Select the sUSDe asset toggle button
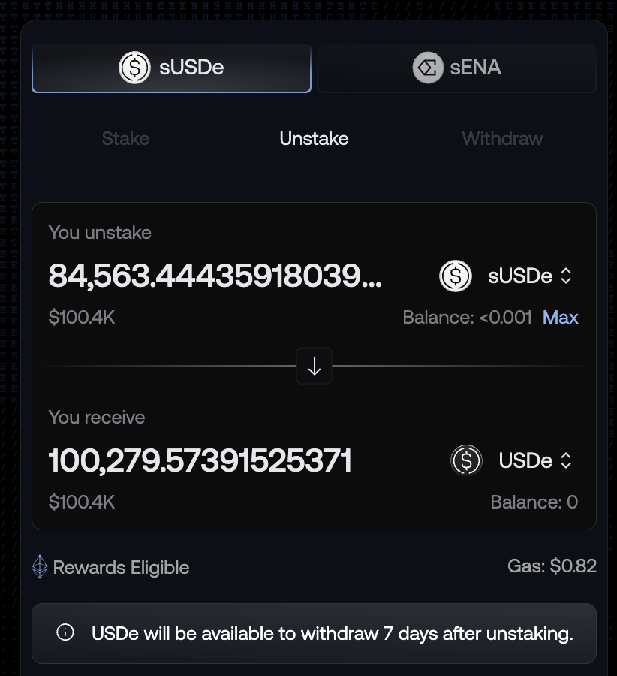The height and width of the screenshot is (676, 617). [171, 68]
